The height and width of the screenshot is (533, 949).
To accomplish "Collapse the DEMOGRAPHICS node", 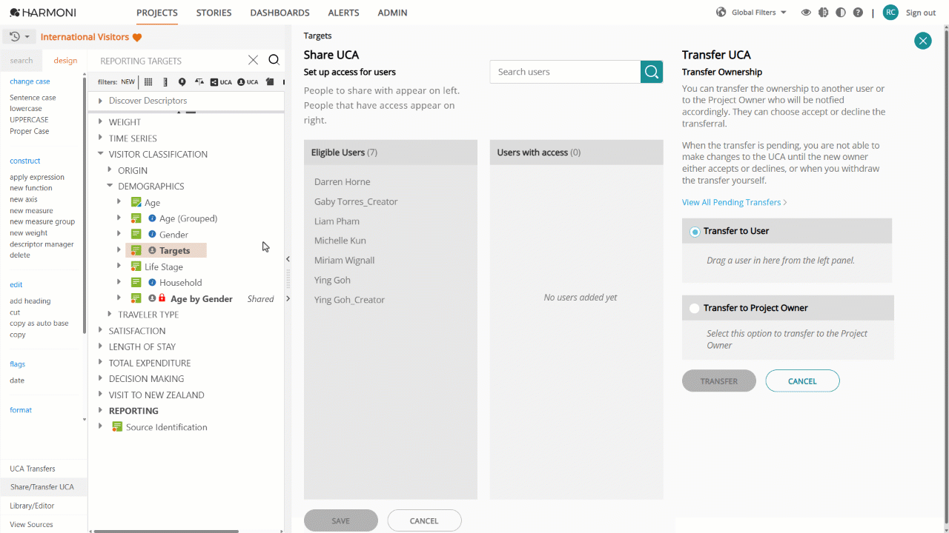I will pyautogui.click(x=110, y=187).
